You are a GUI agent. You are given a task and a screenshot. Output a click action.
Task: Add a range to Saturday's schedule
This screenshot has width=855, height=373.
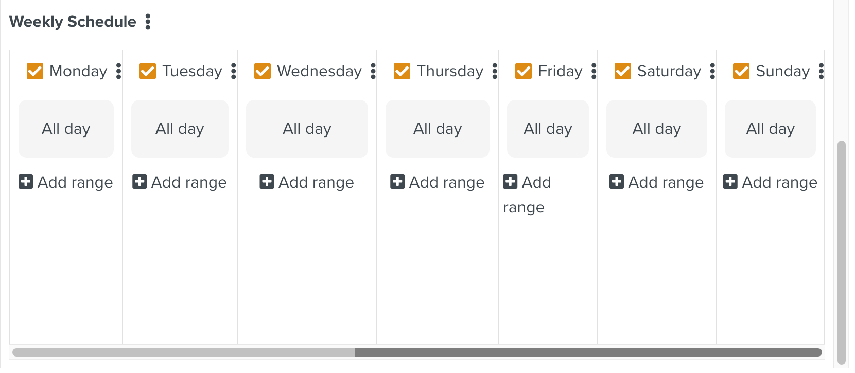point(657,182)
